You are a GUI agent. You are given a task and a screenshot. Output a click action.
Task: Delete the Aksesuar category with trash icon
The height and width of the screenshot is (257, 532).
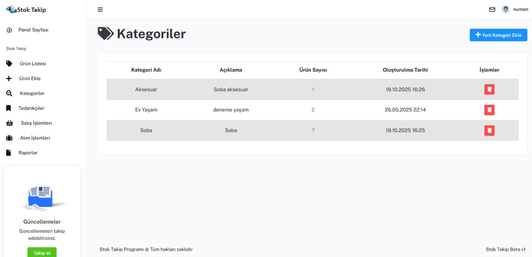(x=489, y=89)
